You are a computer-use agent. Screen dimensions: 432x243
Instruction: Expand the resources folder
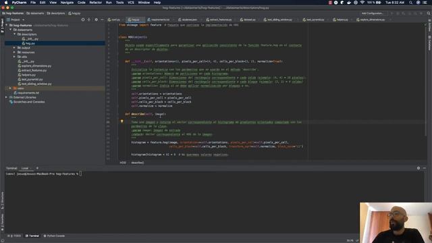[x=15, y=53]
